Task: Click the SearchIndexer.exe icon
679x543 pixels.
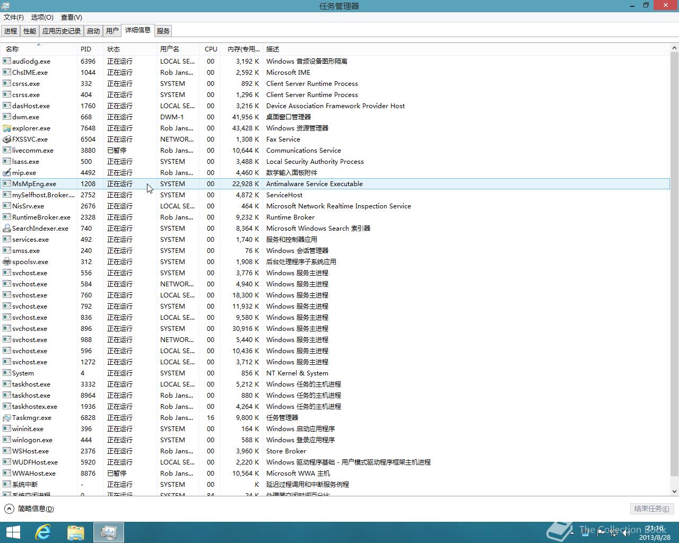Action: click(7, 228)
